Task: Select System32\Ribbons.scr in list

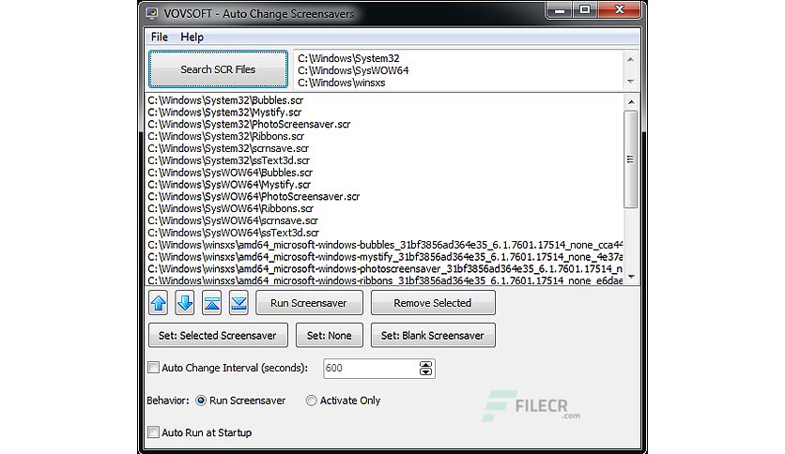Action: pyautogui.click(x=225, y=136)
